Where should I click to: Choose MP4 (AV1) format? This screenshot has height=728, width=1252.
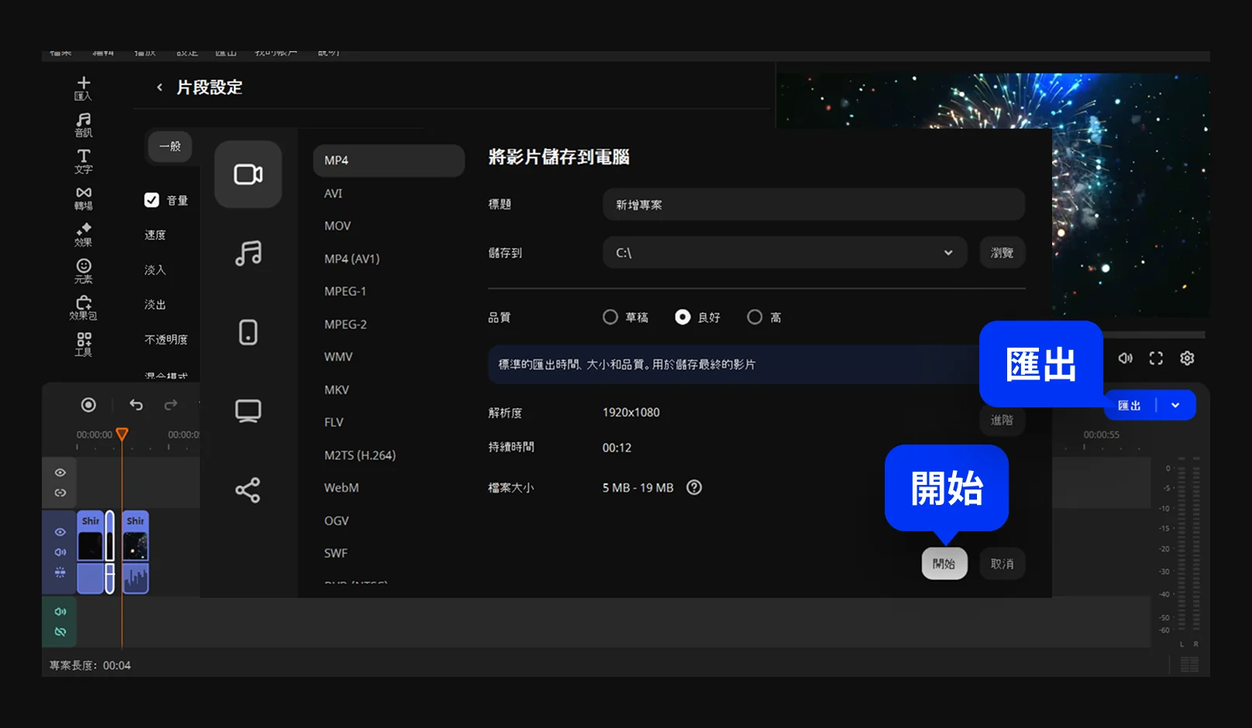[x=352, y=259]
